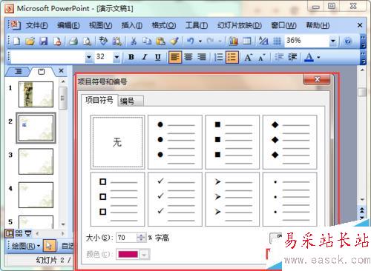The width and height of the screenshot is (371, 271).
Task: Activate the Format Painter brush
Action: pyautogui.click(x=174, y=41)
